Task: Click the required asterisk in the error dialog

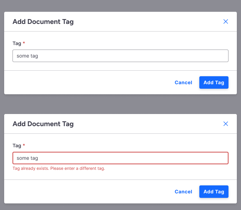Action: coord(24,146)
